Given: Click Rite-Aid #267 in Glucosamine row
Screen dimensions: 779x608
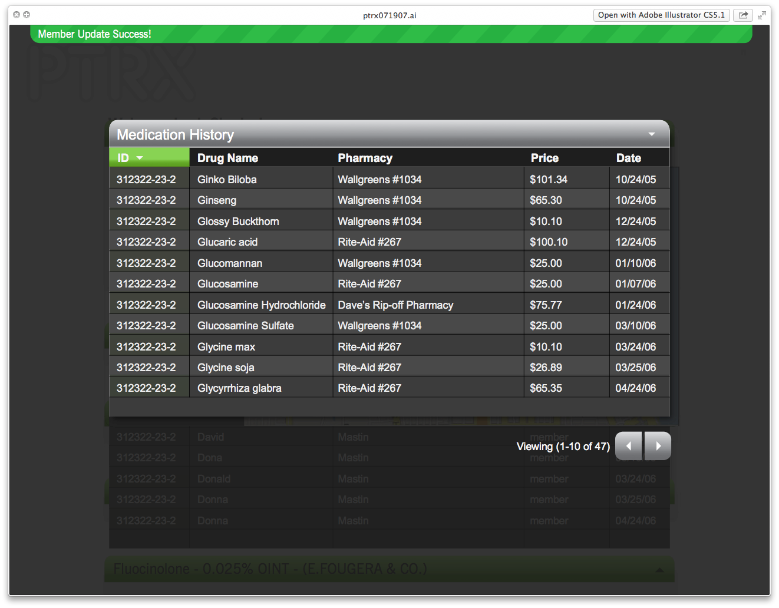Looking at the screenshot, I should coord(369,284).
